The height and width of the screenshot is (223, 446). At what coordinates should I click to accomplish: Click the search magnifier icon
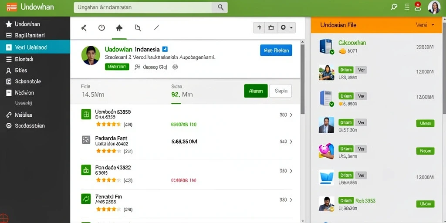(220, 7)
